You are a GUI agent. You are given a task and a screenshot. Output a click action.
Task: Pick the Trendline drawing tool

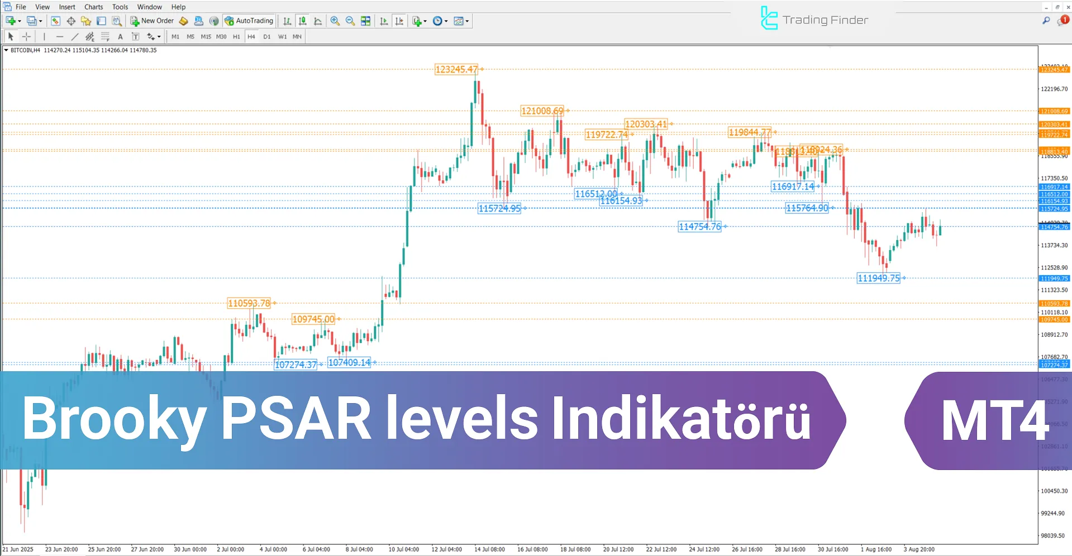[75, 36]
